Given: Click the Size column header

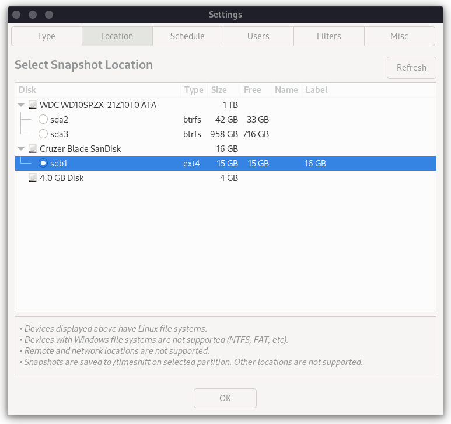Looking at the screenshot, I should point(219,90).
